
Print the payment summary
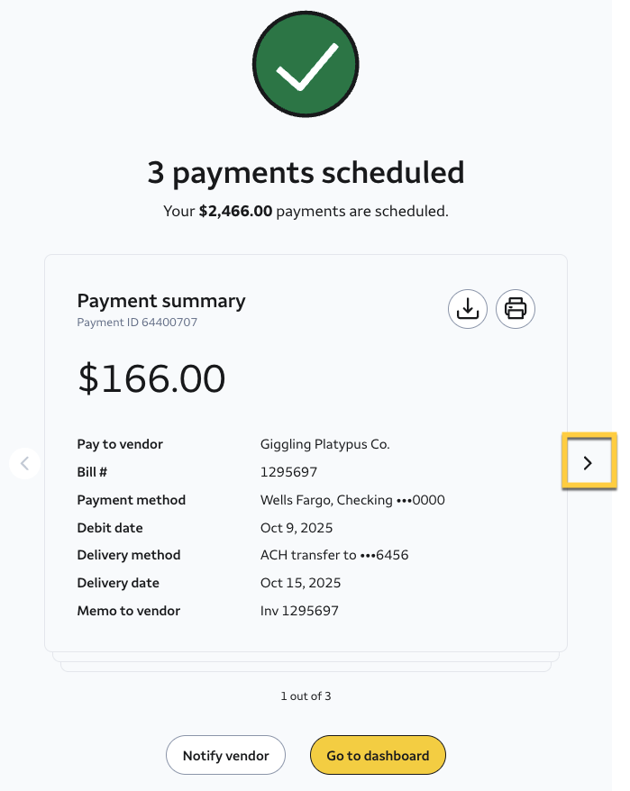(x=516, y=309)
